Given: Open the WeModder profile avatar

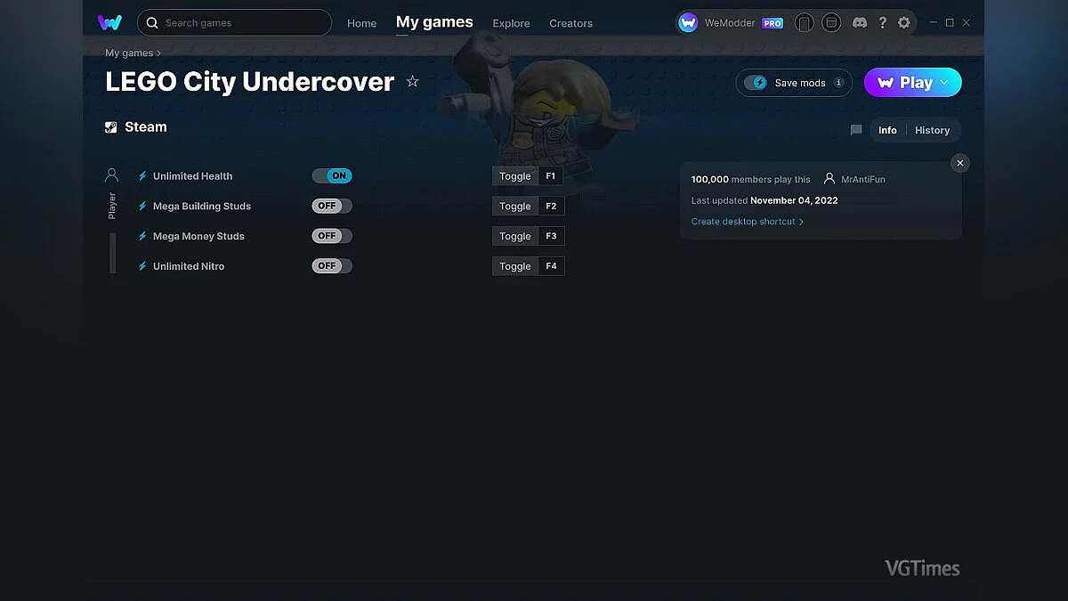Looking at the screenshot, I should click(x=688, y=23).
